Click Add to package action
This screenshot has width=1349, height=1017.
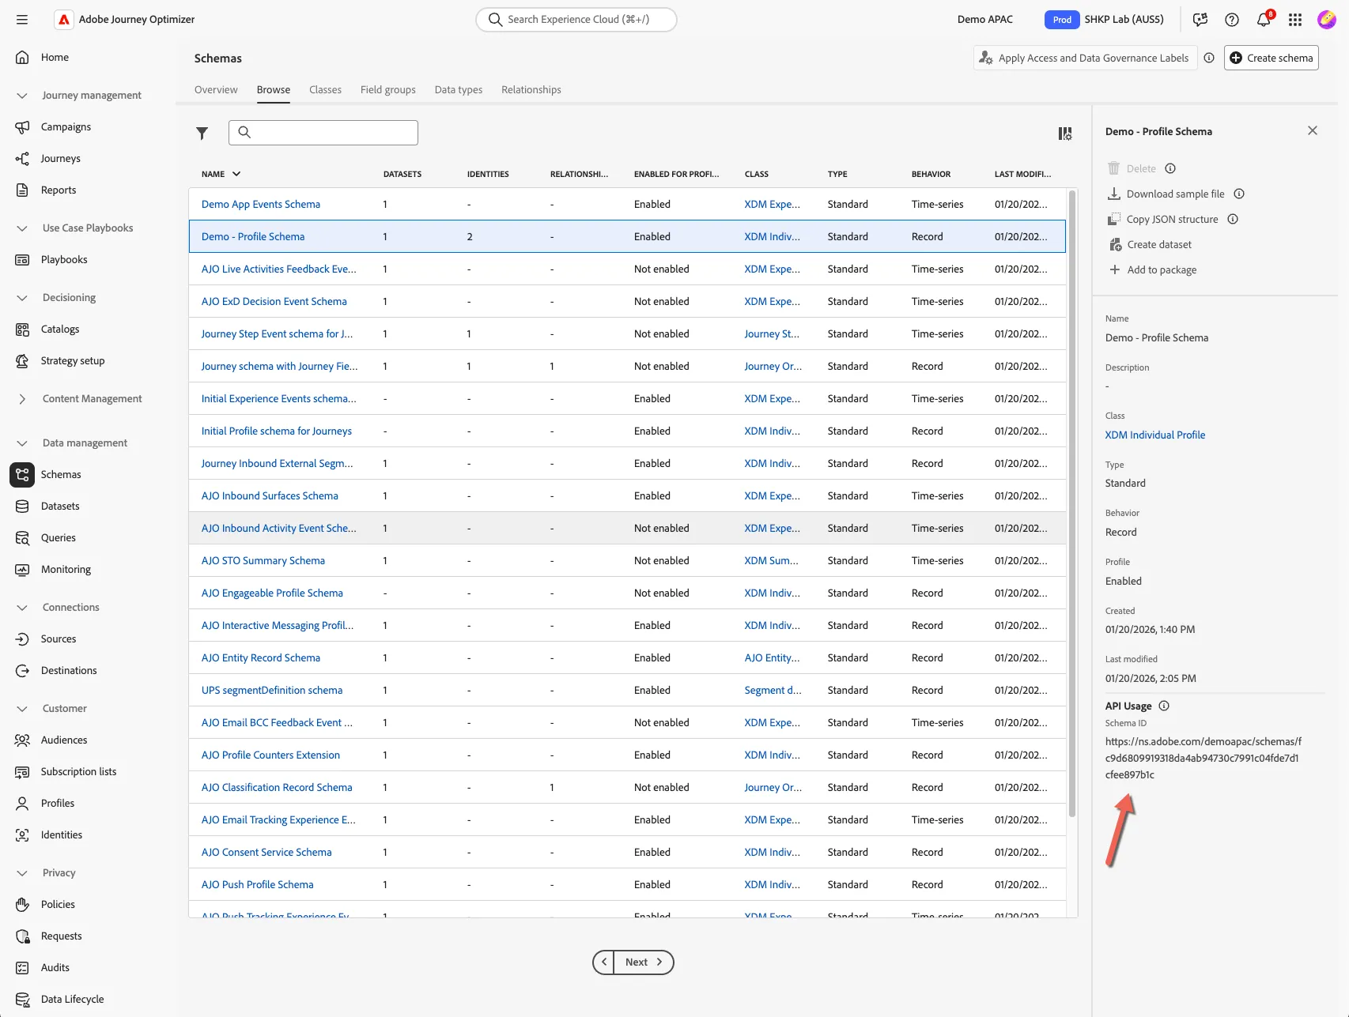pos(1152,269)
